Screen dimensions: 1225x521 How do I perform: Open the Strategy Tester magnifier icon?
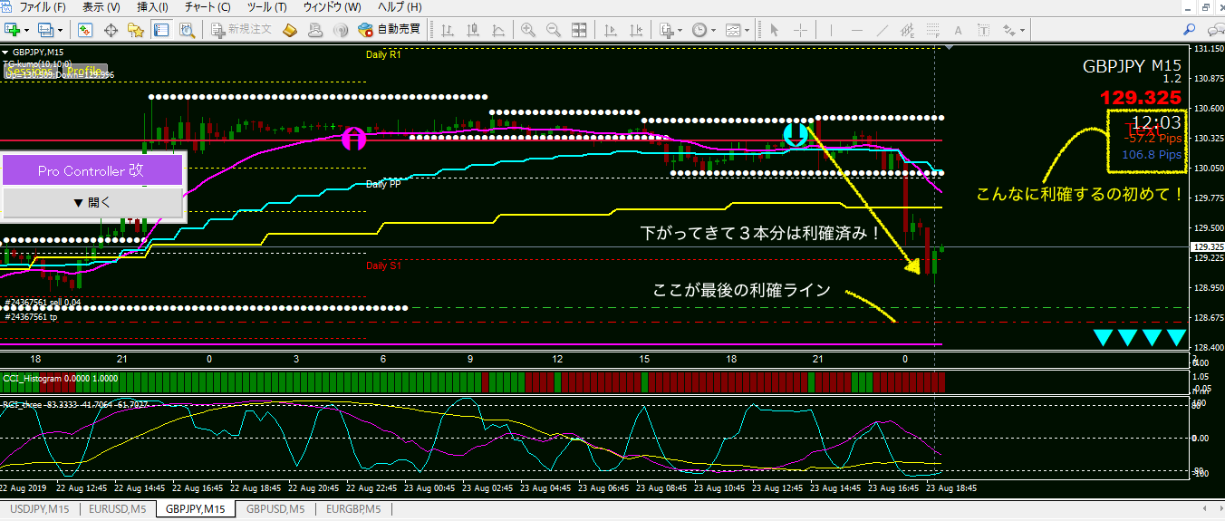click(x=187, y=29)
